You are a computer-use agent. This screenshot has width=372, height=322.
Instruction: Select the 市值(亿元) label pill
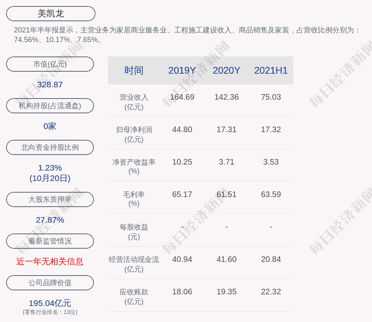tap(50, 64)
